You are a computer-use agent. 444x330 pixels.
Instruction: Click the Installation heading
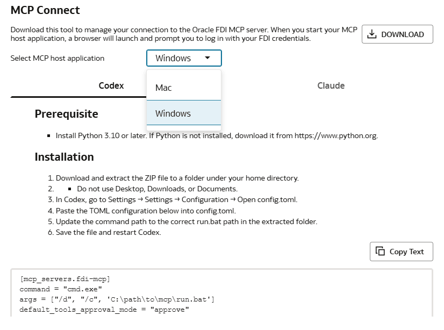pyautogui.click(x=65, y=157)
